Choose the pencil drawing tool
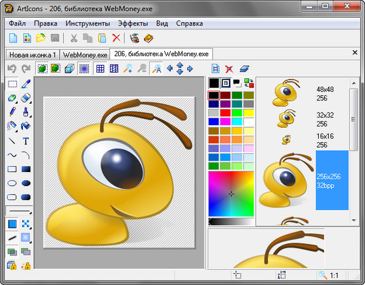The width and height of the screenshot is (365, 285). click(x=12, y=112)
